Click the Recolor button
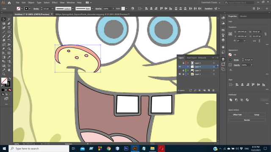This screenshot has height=152, width=271. [x=247, y=120]
